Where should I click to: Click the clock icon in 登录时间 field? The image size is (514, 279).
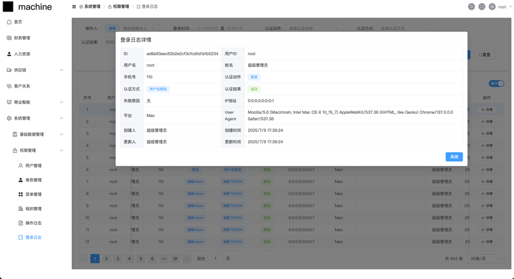(199, 28)
